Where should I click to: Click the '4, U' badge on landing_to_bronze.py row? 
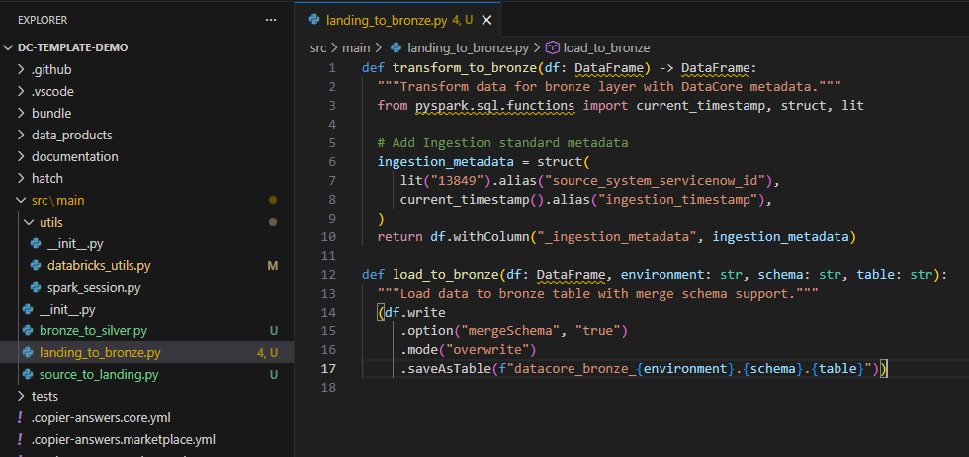(268, 353)
